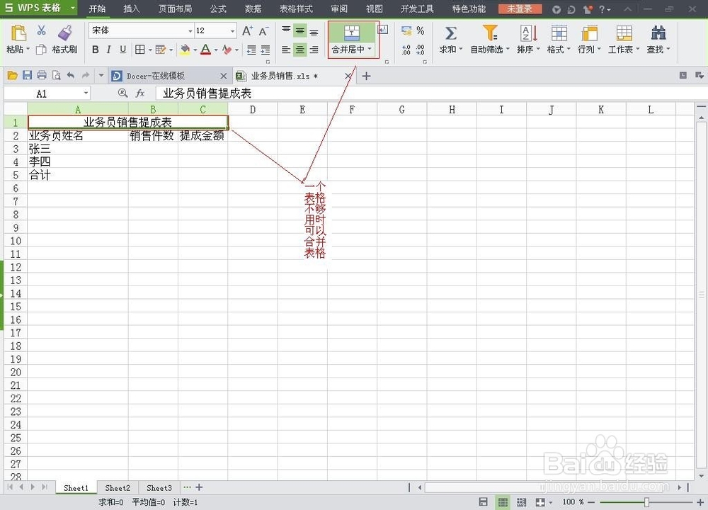
Task: Click the currency number format icon
Action: (406, 30)
